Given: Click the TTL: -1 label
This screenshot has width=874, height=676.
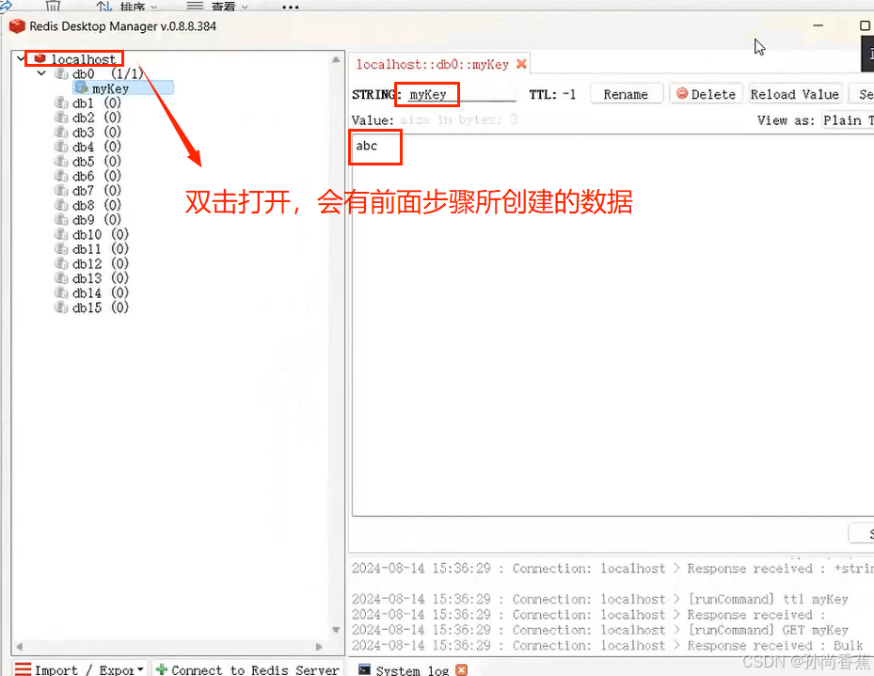Looking at the screenshot, I should [552, 94].
